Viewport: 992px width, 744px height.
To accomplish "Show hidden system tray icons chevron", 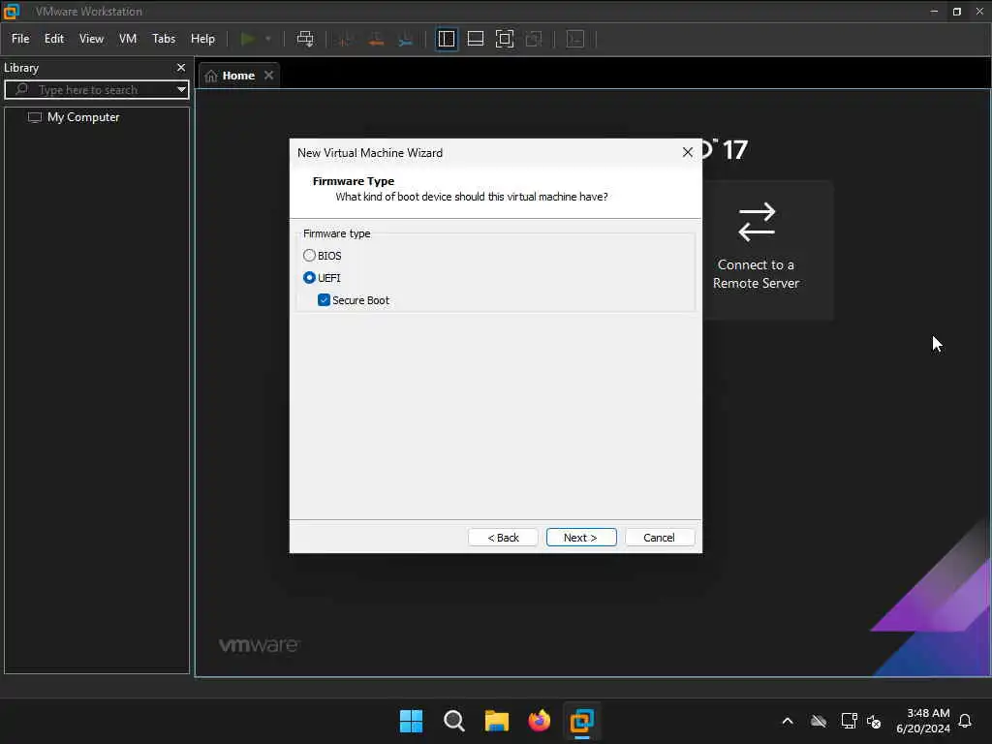I will coord(788,721).
